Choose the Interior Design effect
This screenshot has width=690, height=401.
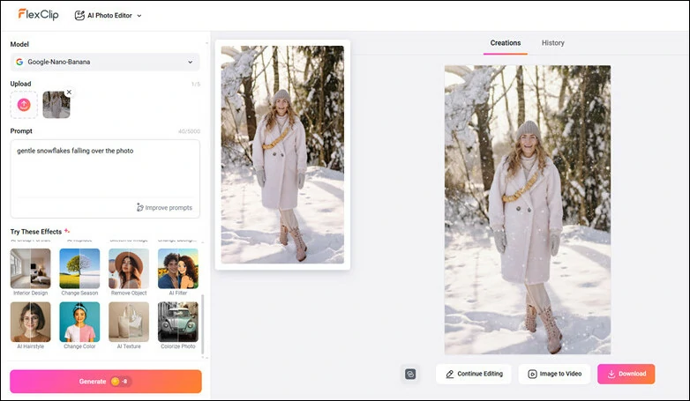point(30,268)
